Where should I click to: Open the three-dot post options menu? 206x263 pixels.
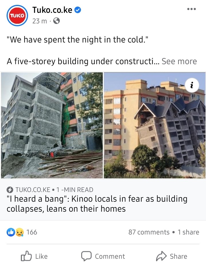click(x=191, y=9)
